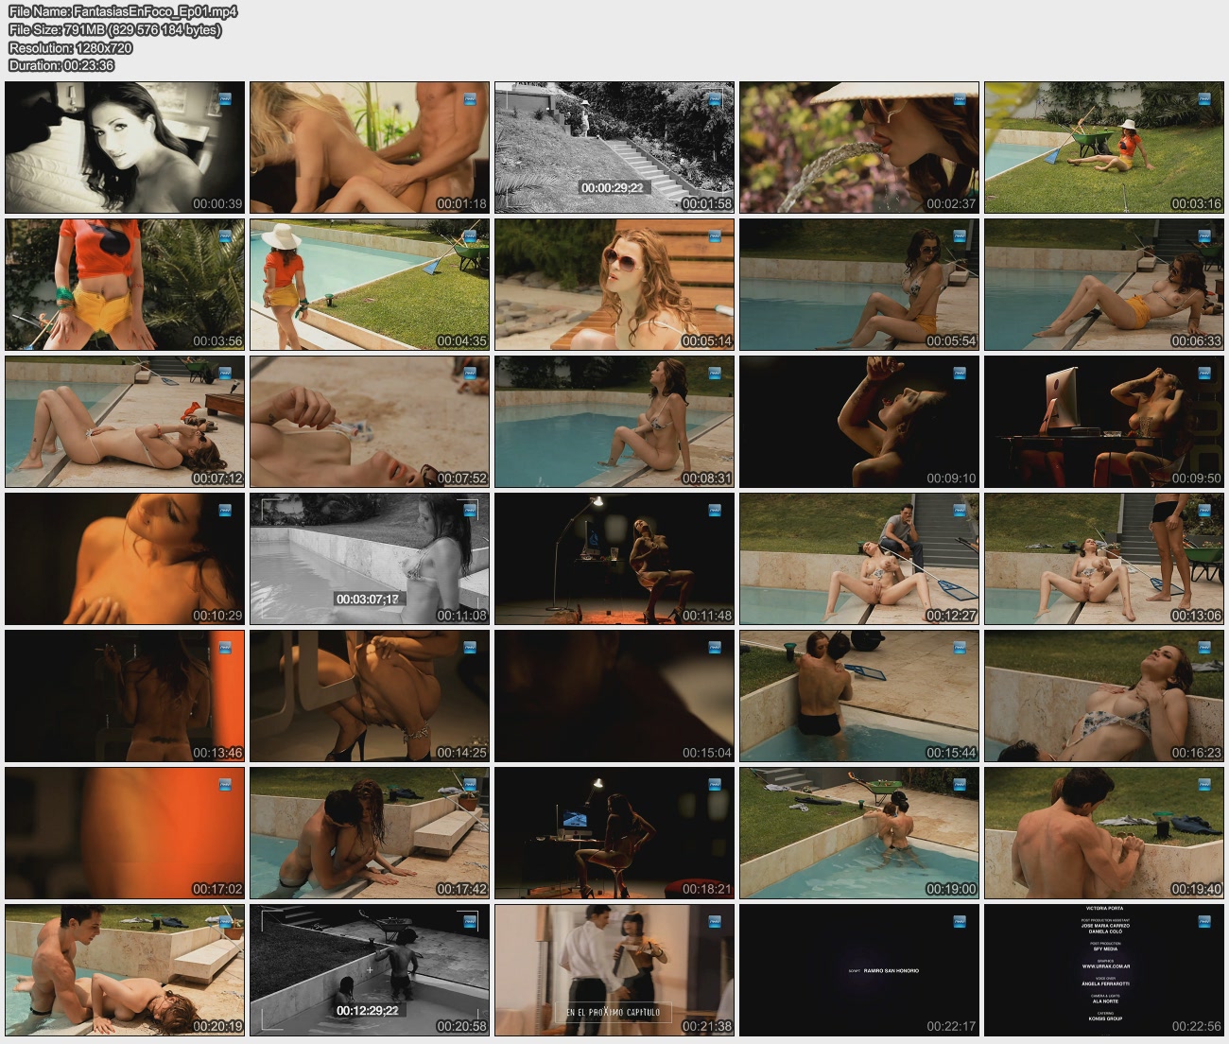Open the credits thumbnail at 00:22:56

[1104, 969]
